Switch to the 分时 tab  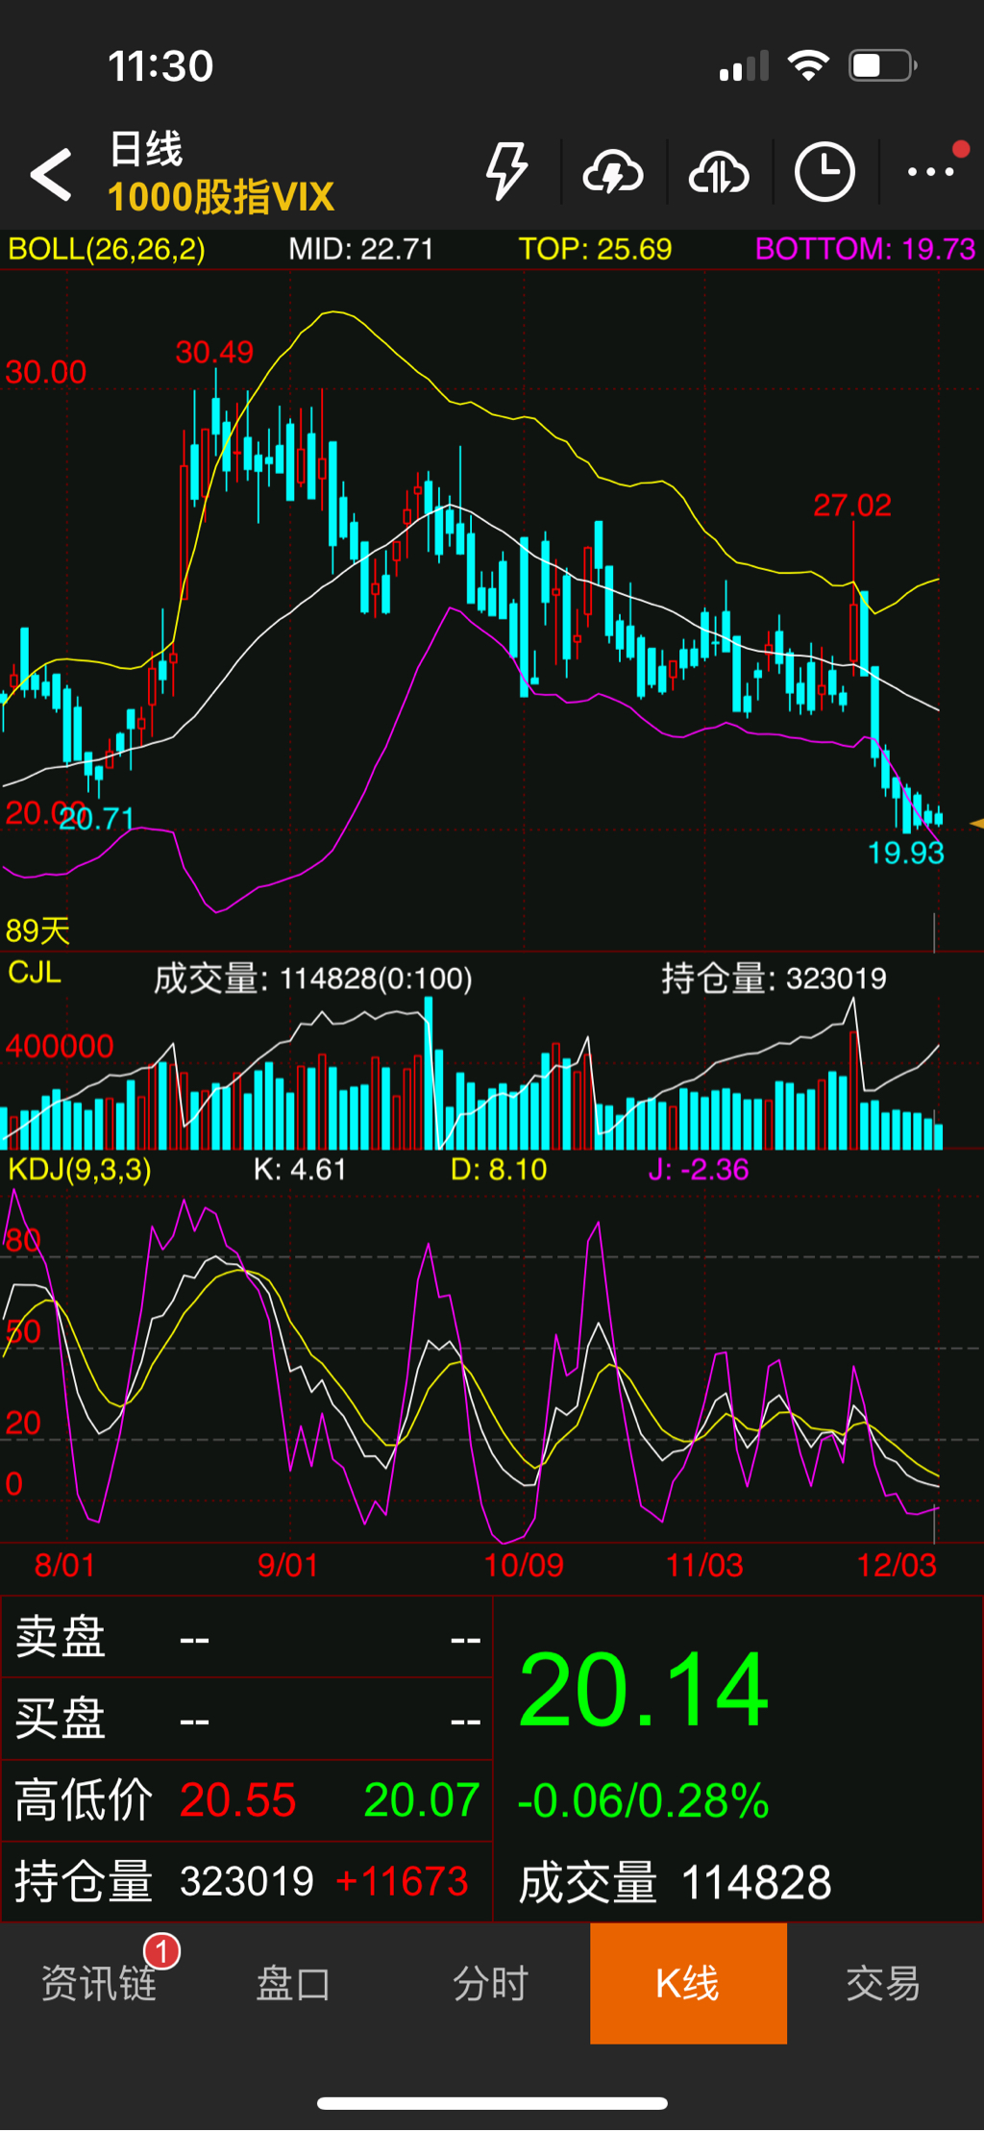pos(491,1982)
